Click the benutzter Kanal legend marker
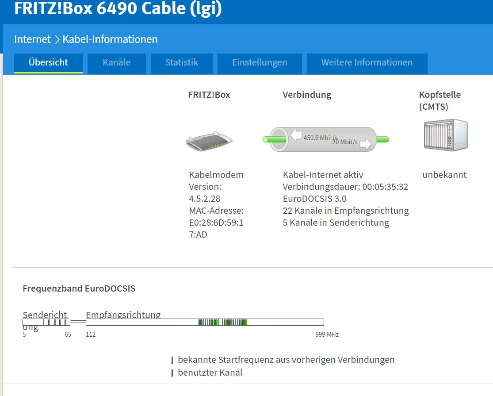This screenshot has width=493, height=396. click(172, 373)
